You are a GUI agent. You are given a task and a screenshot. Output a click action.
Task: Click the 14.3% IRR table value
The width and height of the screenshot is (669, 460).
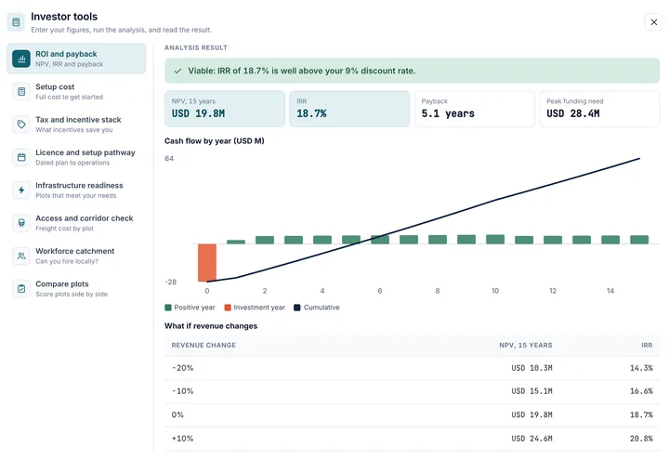(x=641, y=368)
